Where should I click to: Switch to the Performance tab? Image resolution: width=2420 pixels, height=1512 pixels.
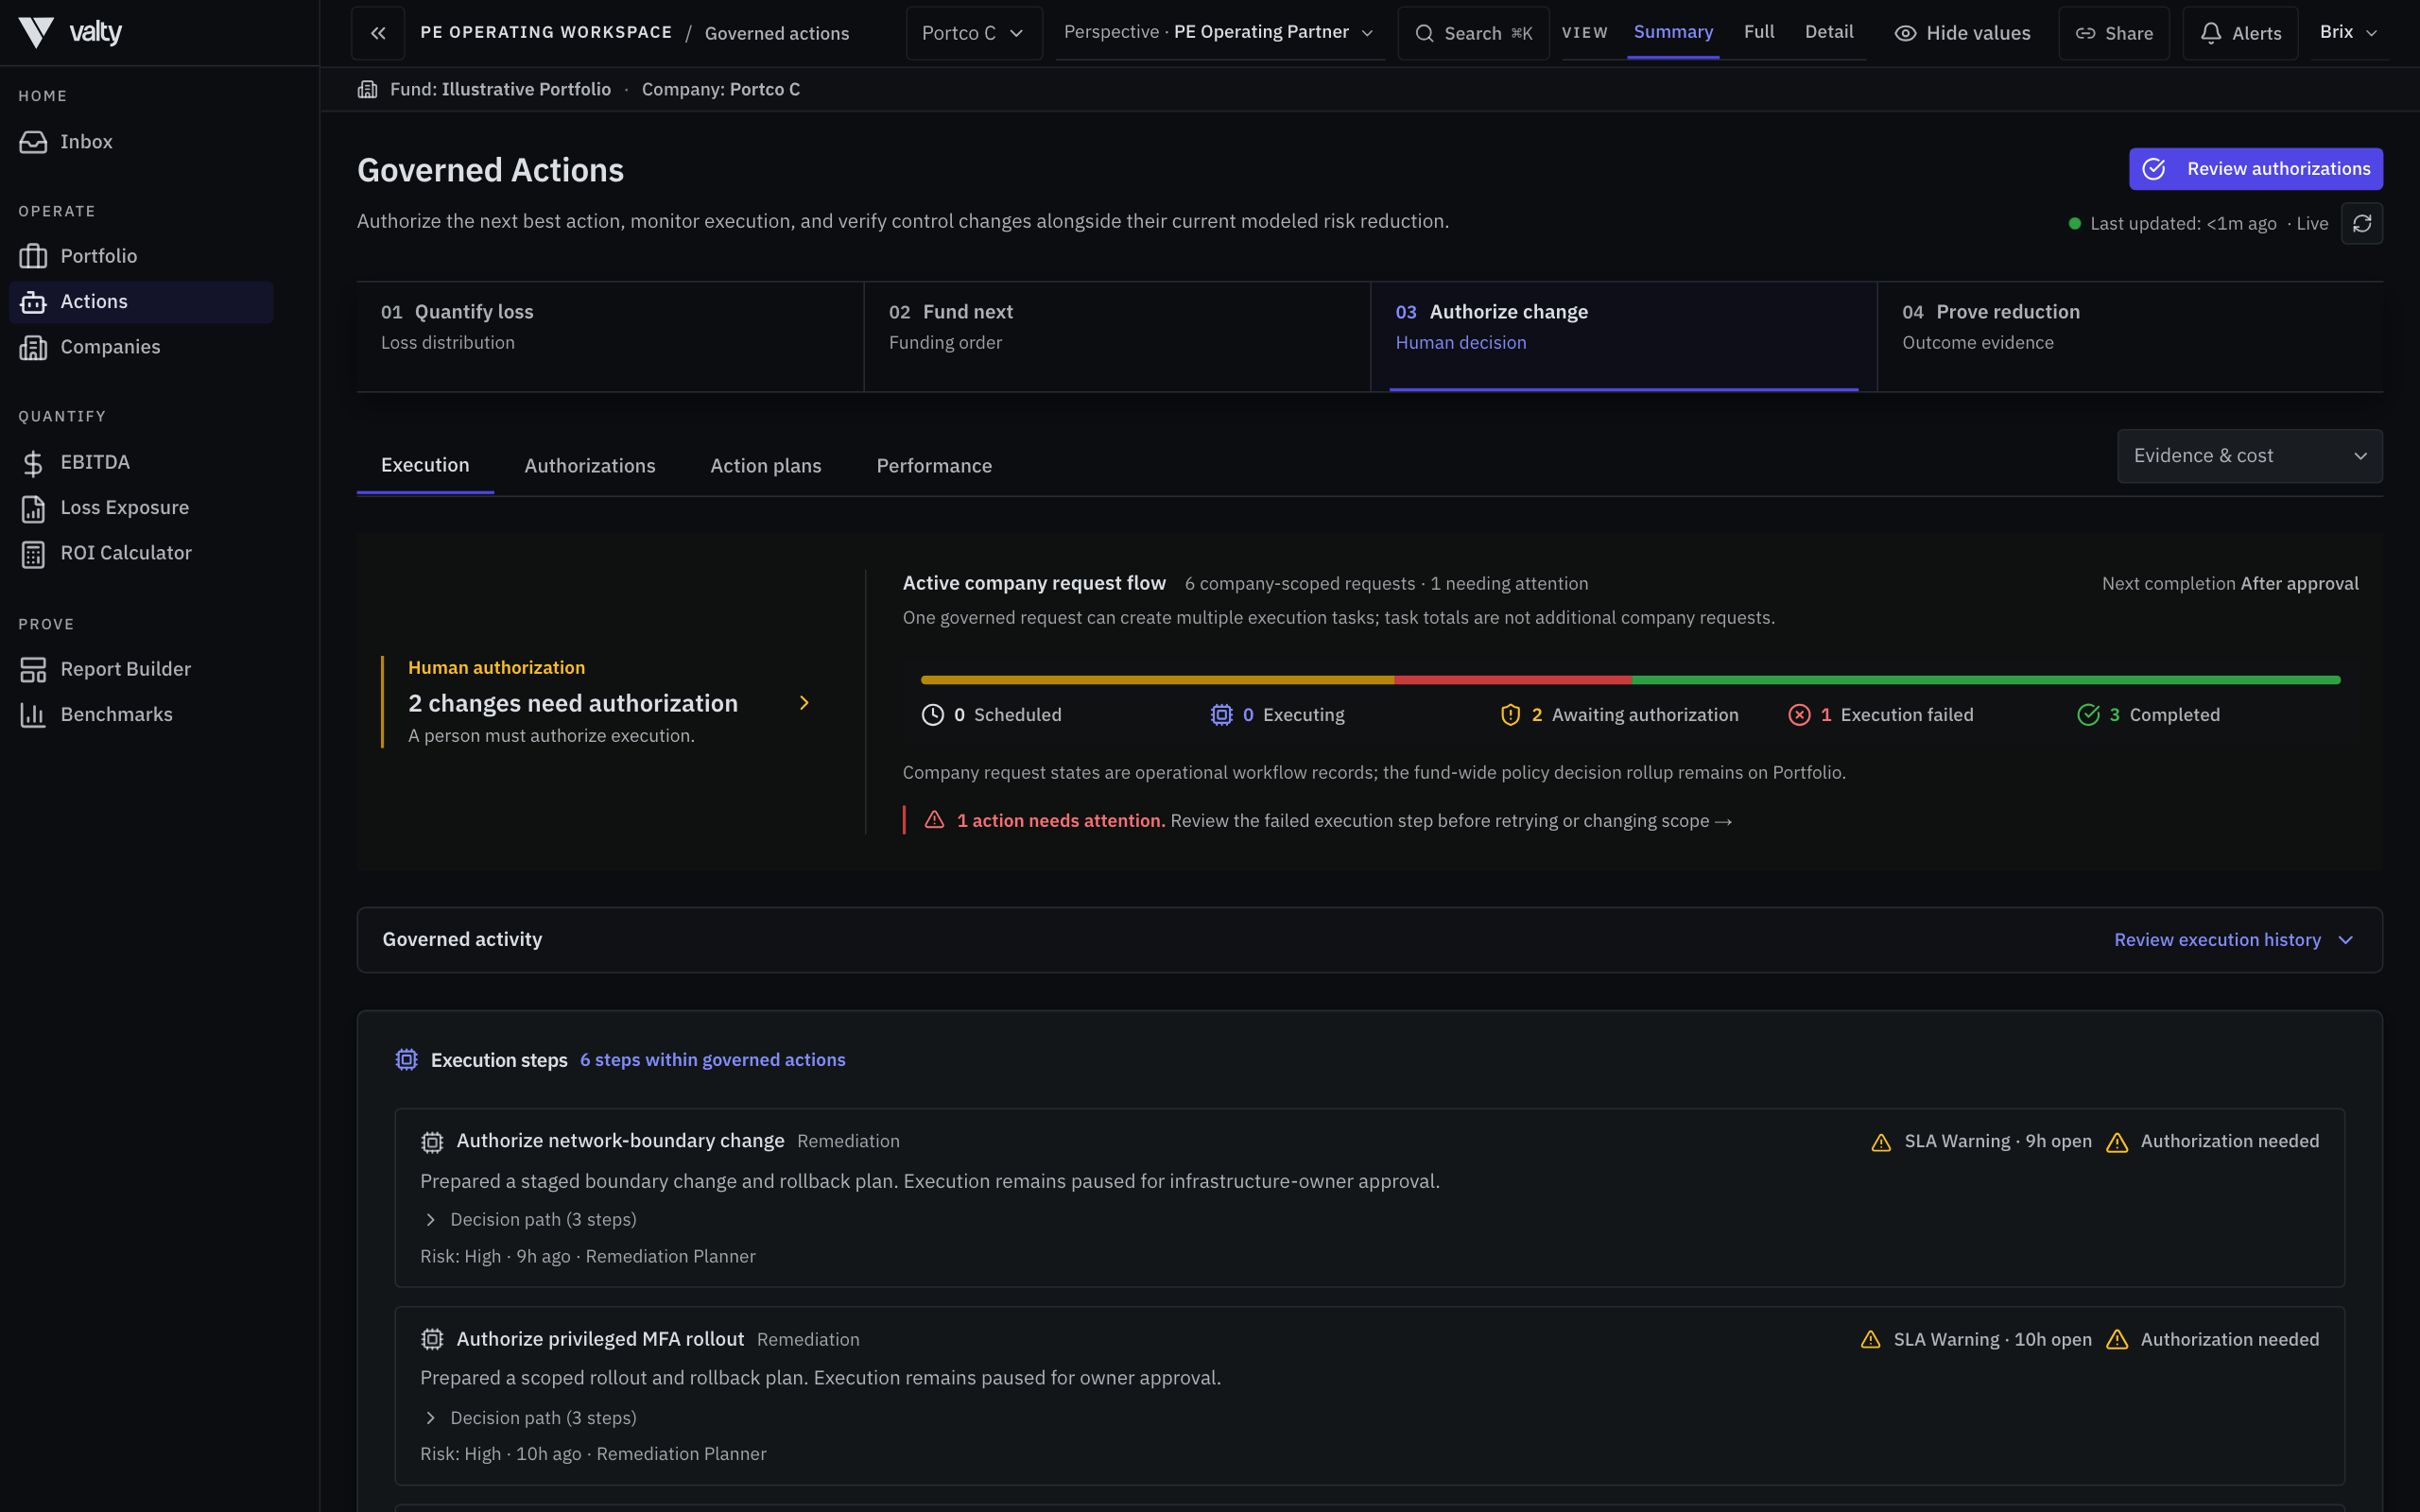[934, 466]
